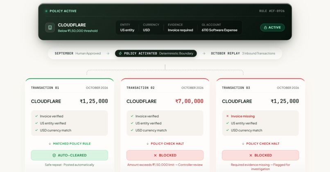Click the X icon in Transaction 03 Blocked
The image size is (330, 172).
click(x=251, y=155)
